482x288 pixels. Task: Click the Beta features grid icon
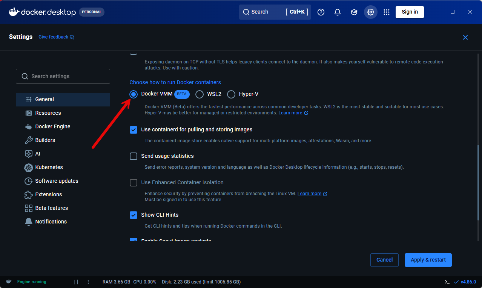(x=29, y=208)
